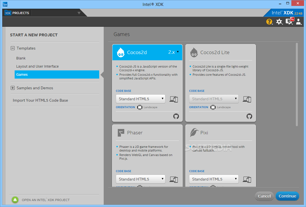Open Pixi code base Standard HTML5 dropdown

214,179
